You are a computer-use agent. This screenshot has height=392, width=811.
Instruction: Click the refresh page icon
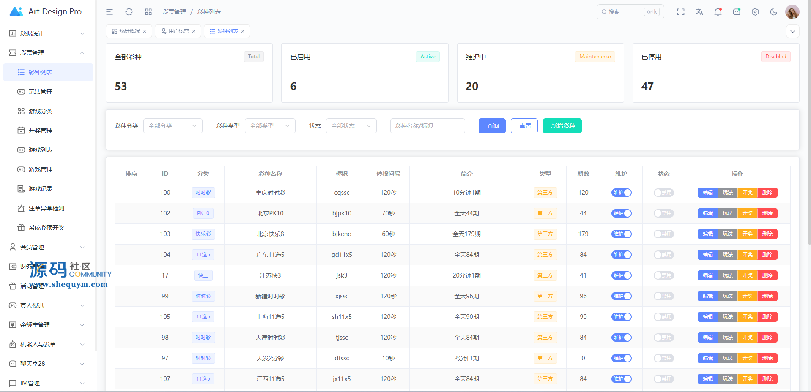click(129, 12)
